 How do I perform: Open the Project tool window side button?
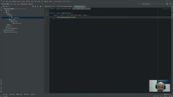tap(1, 8)
